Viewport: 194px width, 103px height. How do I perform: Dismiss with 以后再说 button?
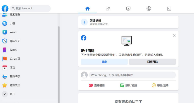tap(152, 62)
